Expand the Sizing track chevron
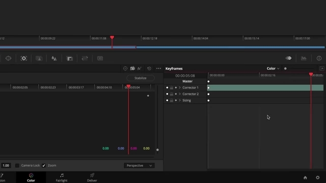The width and height of the screenshot is (326, 183). 180,101
